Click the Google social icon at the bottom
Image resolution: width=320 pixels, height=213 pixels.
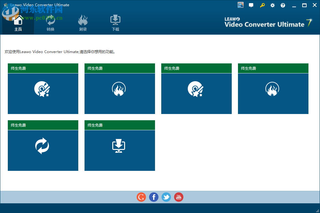point(141,197)
